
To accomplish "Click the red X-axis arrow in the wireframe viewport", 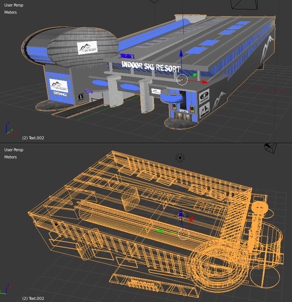I will point(191,218).
